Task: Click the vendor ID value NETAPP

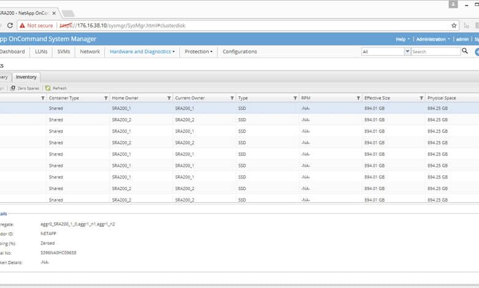Action: [x=49, y=233]
